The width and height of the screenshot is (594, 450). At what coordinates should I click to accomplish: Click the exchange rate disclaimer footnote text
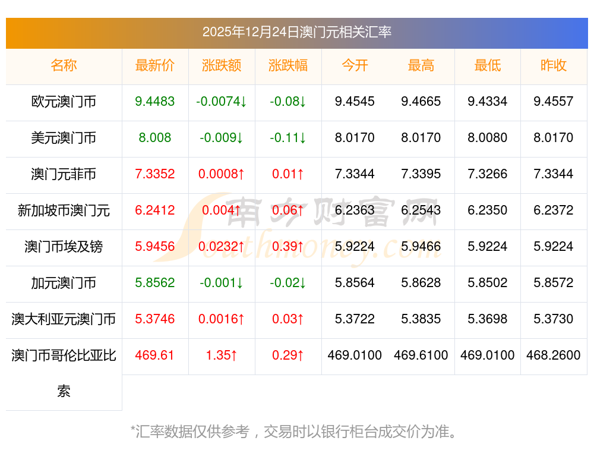pos(296,431)
